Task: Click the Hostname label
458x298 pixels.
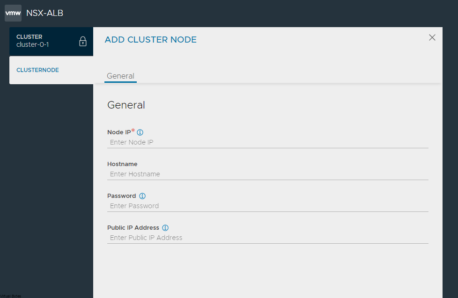Action: coord(122,164)
